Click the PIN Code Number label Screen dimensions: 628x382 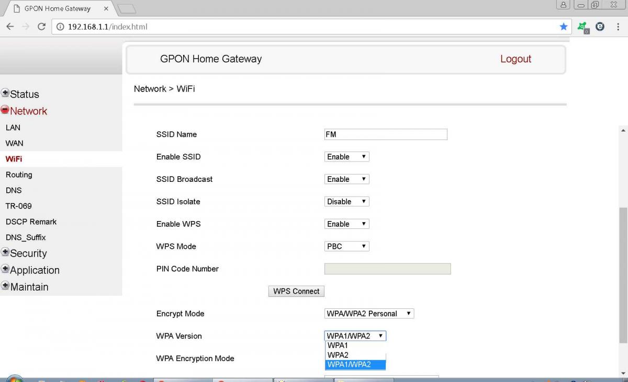[187, 269]
